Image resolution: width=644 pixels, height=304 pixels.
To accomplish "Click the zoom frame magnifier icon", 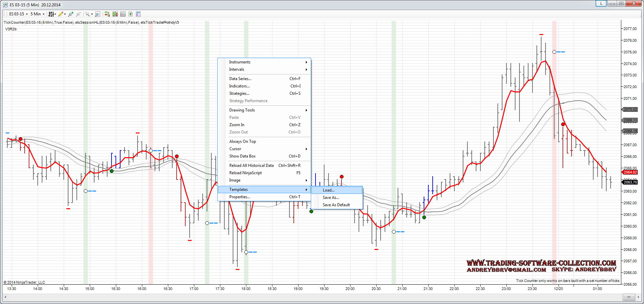I will pos(97,14).
